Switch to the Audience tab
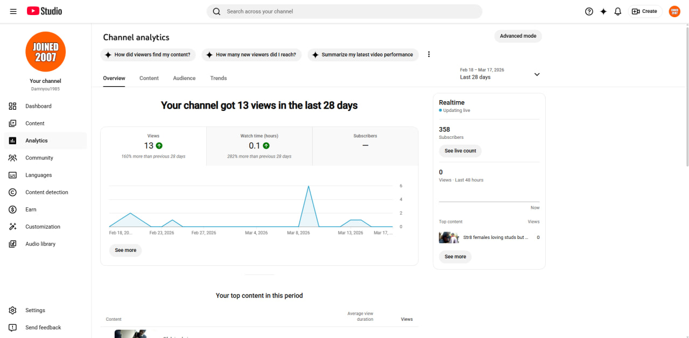689x338 pixels. click(184, 78)
